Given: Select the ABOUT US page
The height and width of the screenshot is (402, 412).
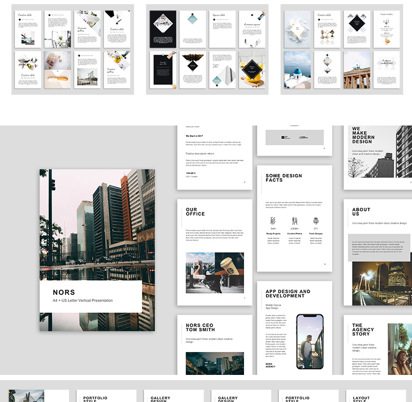Looking at the screenshot, I should (x=378, y=252).
